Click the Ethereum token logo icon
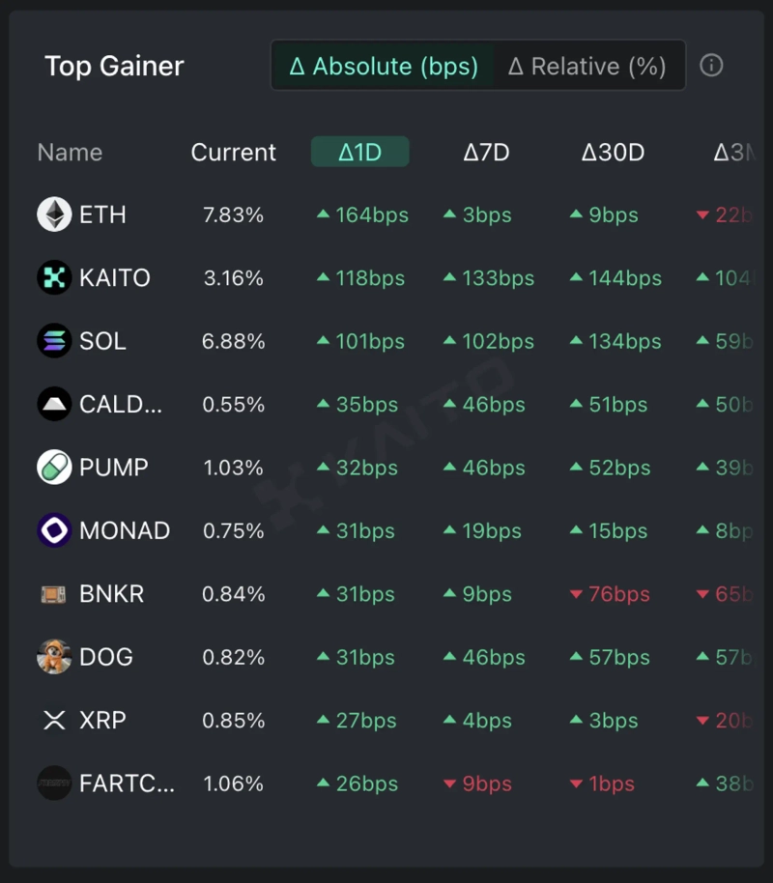Image resolution: width=773 pixels, height=883 pixels. click(54, 214)
